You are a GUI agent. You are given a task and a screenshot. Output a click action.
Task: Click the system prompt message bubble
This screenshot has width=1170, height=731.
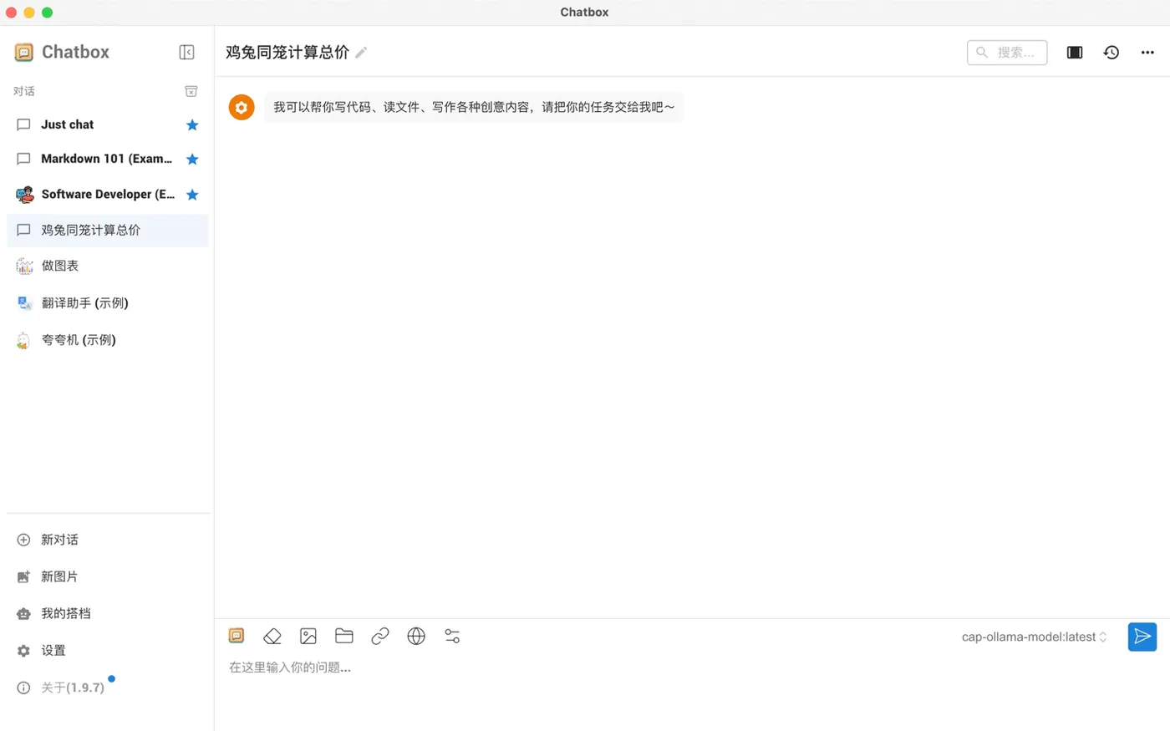click(x=474, y=107)
